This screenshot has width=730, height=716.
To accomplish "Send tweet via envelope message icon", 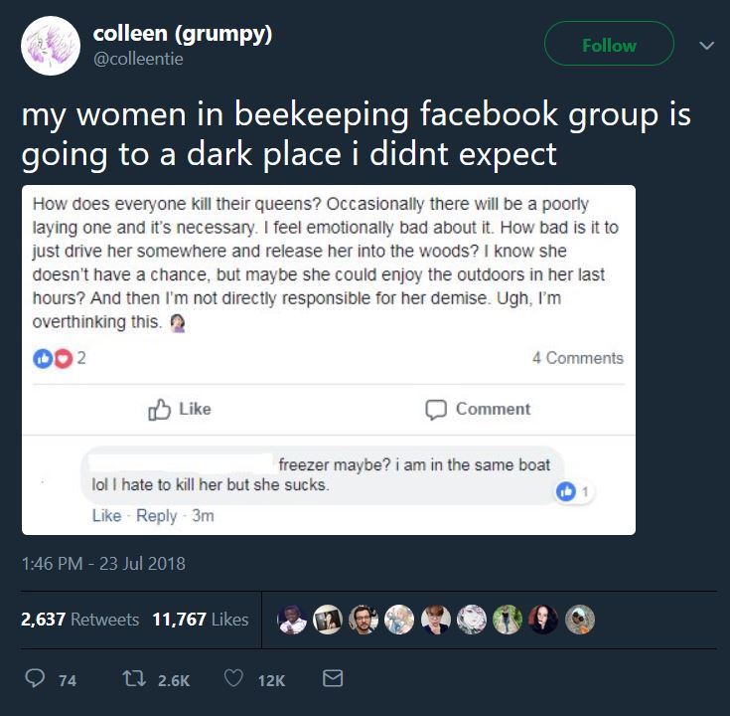I will [334, 679].
